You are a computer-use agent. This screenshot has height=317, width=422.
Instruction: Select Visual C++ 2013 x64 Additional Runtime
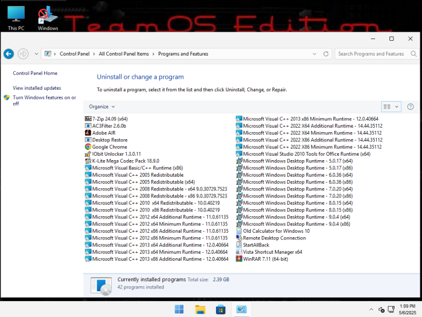coord(156,245)
